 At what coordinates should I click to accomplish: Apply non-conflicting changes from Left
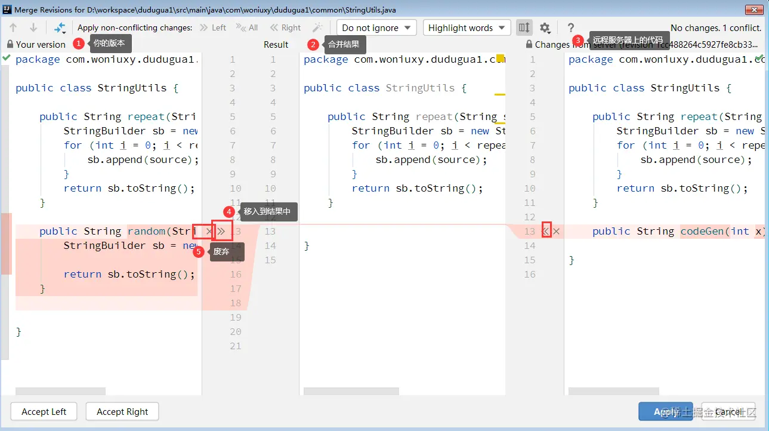212,27
